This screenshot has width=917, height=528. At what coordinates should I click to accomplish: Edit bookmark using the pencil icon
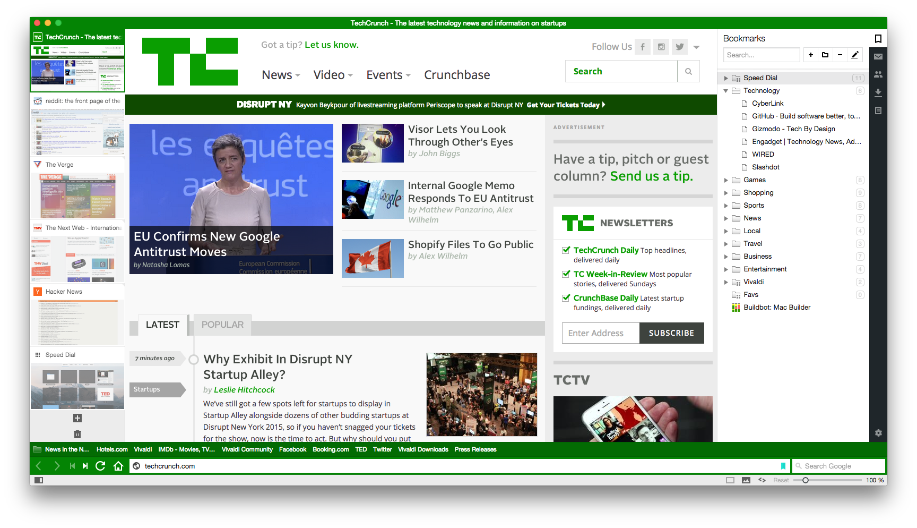pyautogui.click(x=855, y=55)
